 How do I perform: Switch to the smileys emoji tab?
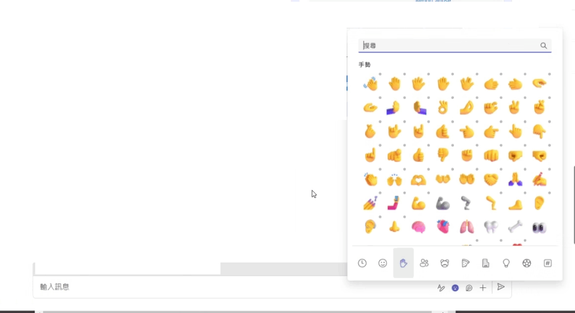click(382, 263)
